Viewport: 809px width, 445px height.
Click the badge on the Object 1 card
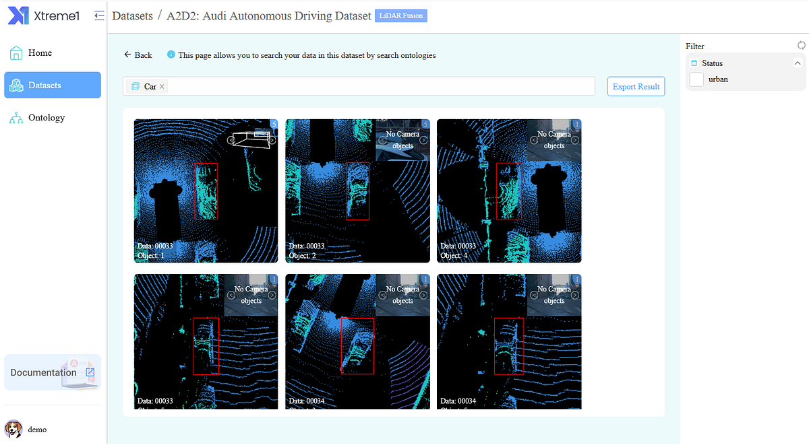click(x=274, y=125)
